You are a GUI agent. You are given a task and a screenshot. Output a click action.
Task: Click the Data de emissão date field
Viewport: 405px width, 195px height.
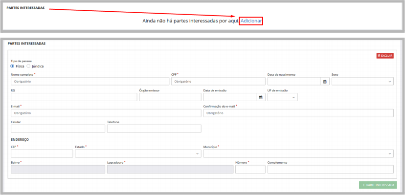coord(230,97)
